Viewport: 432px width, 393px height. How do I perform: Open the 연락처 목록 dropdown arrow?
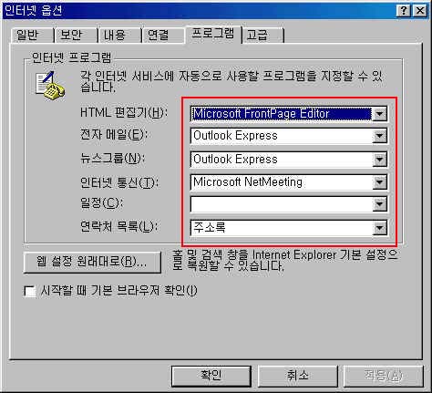tap(379, 228)
